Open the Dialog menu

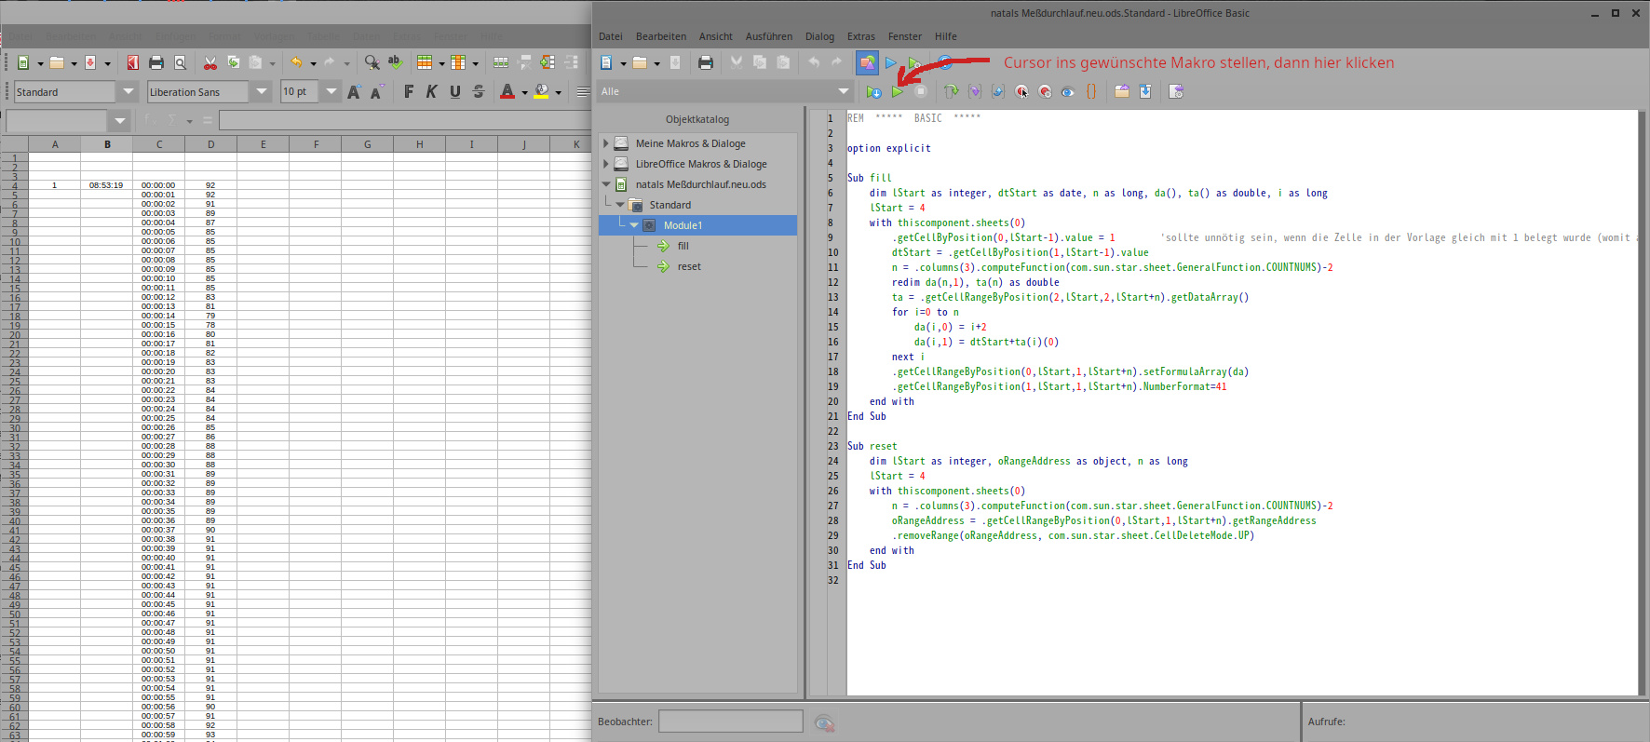point(819,36)
